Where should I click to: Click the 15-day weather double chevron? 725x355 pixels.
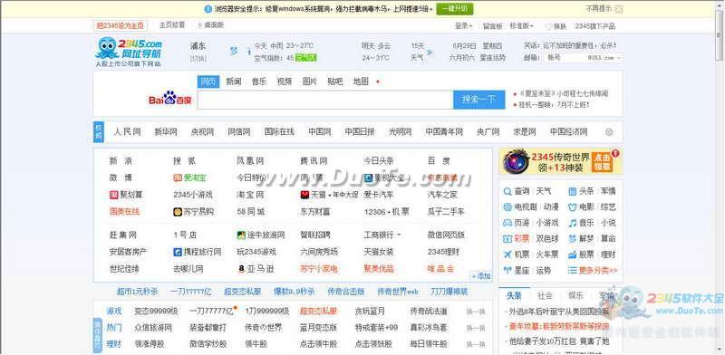[x=430, y=52]
